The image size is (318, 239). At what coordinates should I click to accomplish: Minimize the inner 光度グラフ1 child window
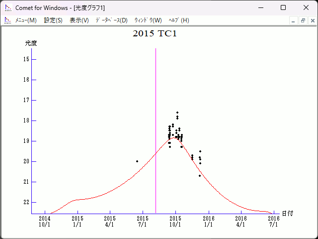click(294, 20)
